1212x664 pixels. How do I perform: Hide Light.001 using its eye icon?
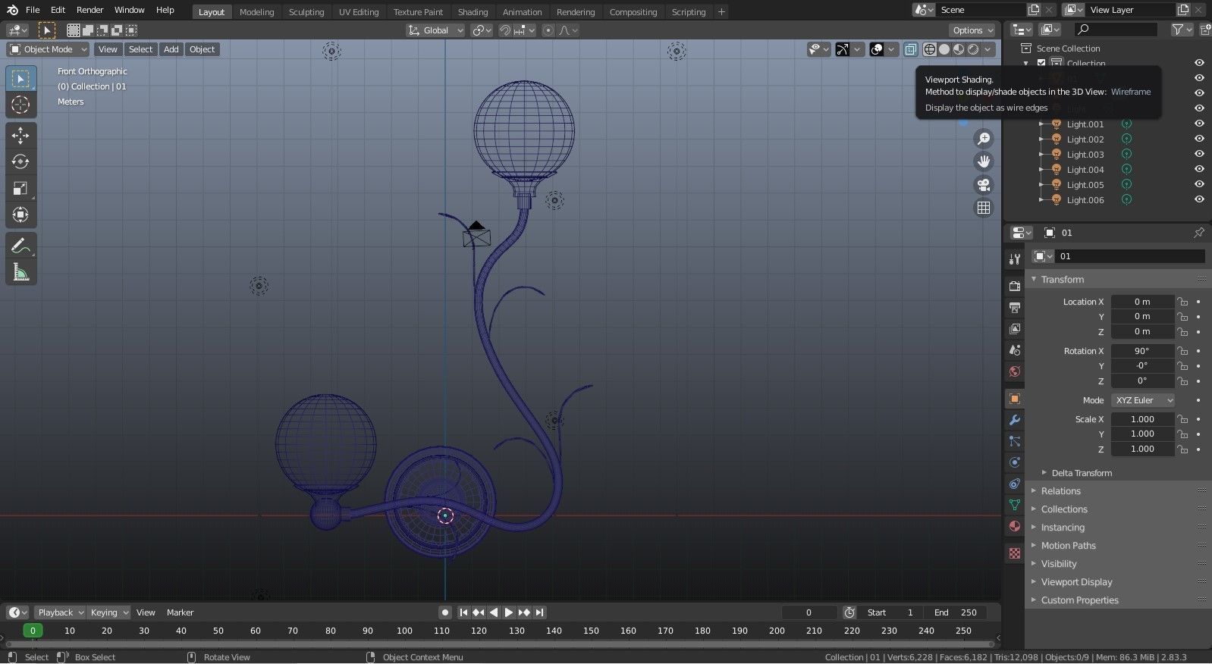tap(1199, 124)
